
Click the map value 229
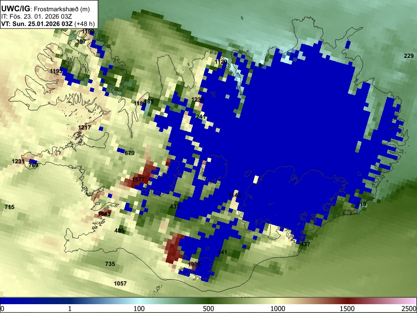[409, 55]
